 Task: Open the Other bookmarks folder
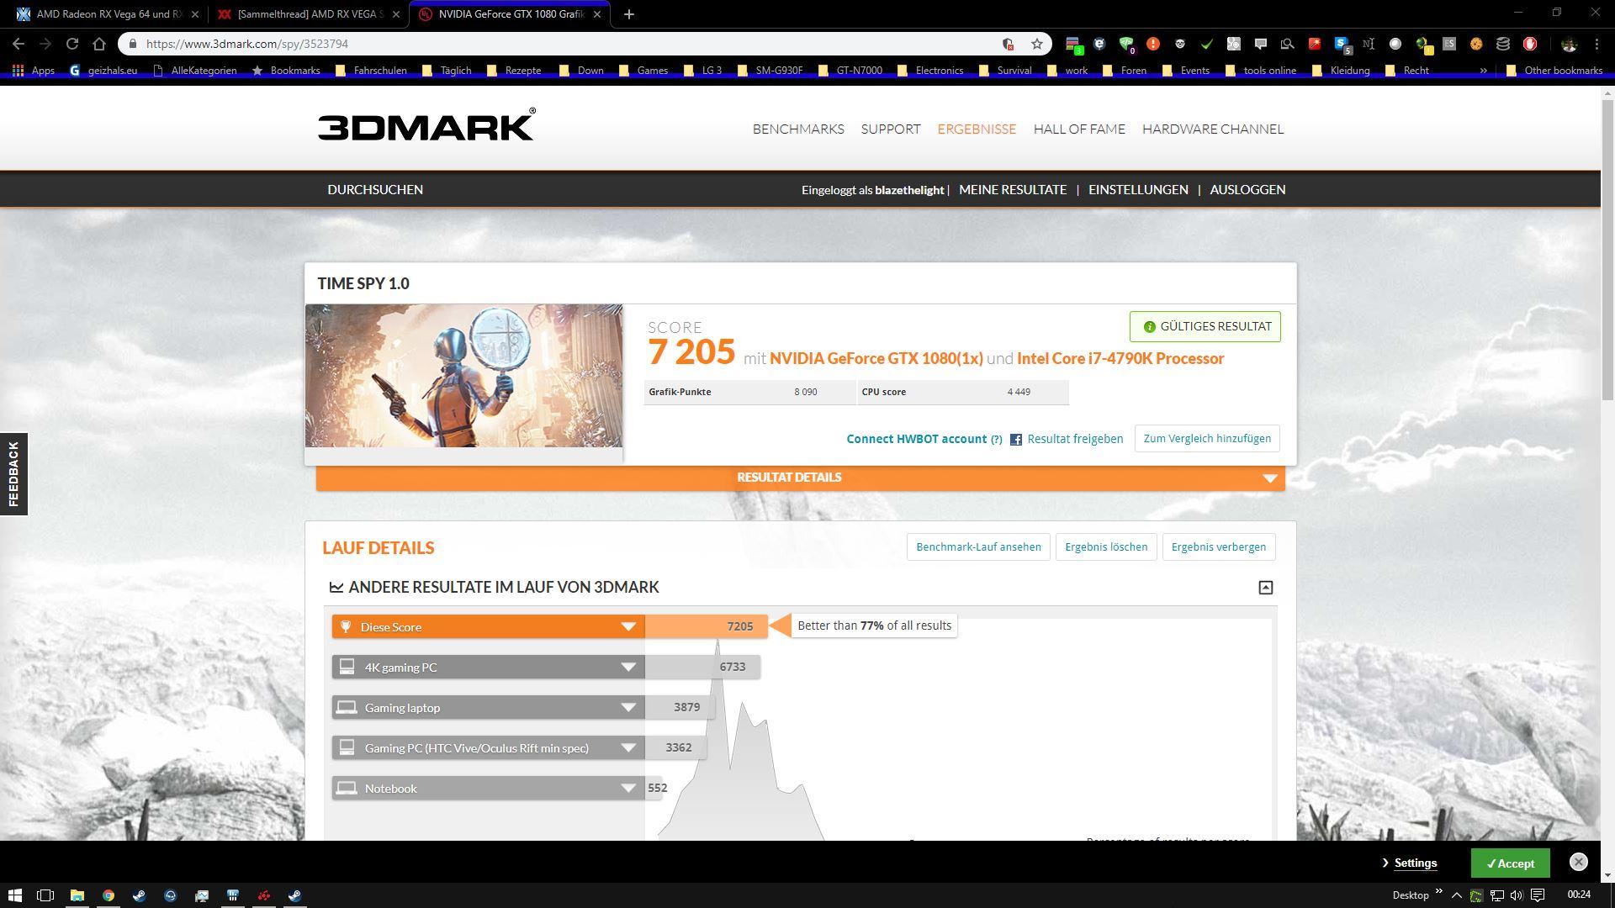point(1554,71)
